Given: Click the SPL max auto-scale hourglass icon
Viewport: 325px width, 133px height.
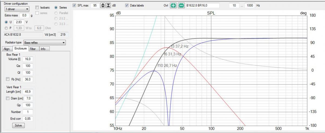Looking at the screenshot, I should point(108,5).
